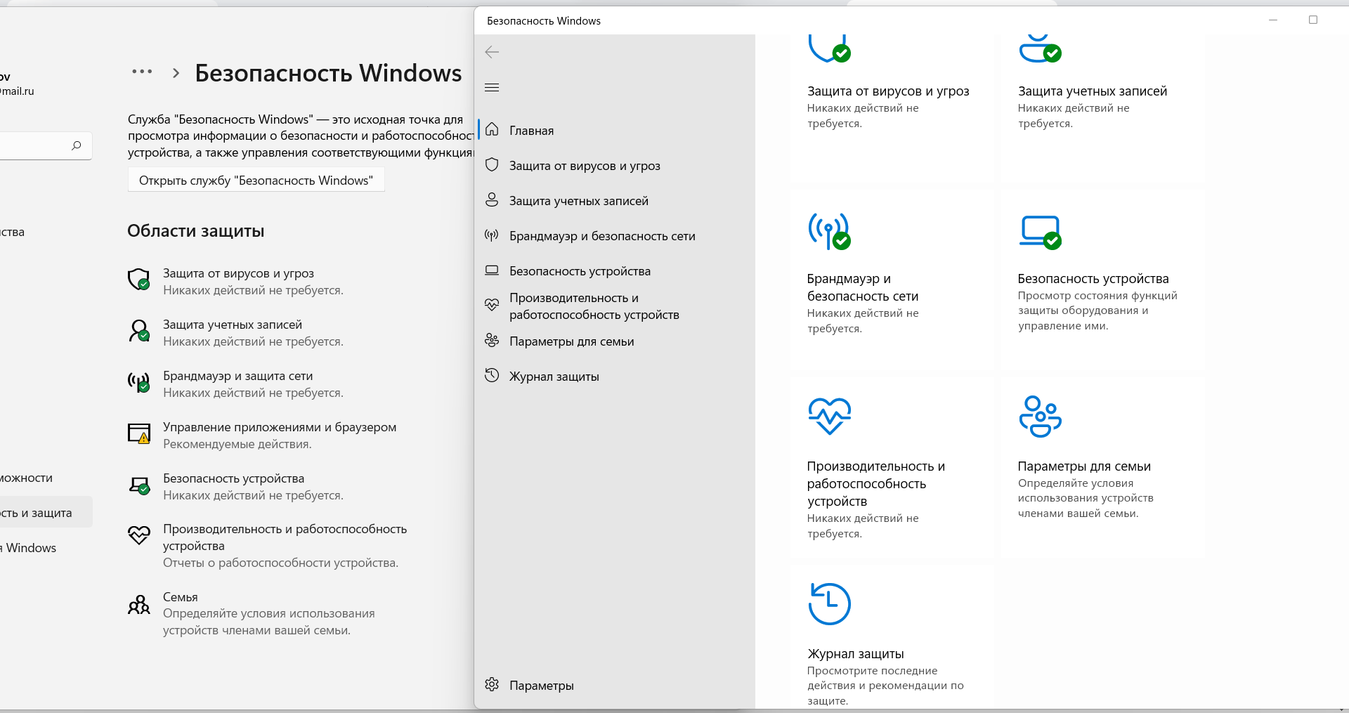Open the large firewall antenna tile icon
Screen dimensions: 1349x713
pos(829,231)
